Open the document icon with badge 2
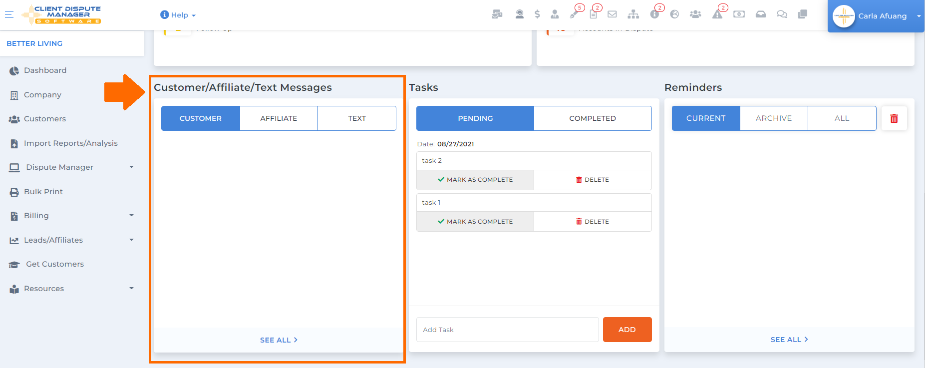Viewport: 925px width, 368px height. point(594,14)
